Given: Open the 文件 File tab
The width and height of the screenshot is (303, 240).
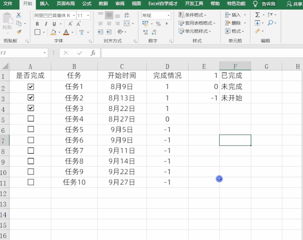Looking at the screenshot, I should (8, 4).
